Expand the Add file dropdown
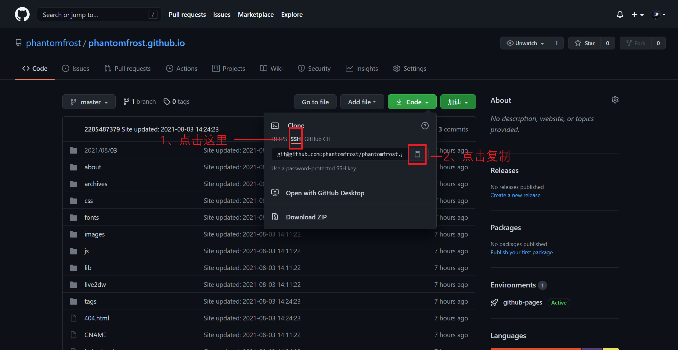 pyautogui.click(x=362, y=102)
